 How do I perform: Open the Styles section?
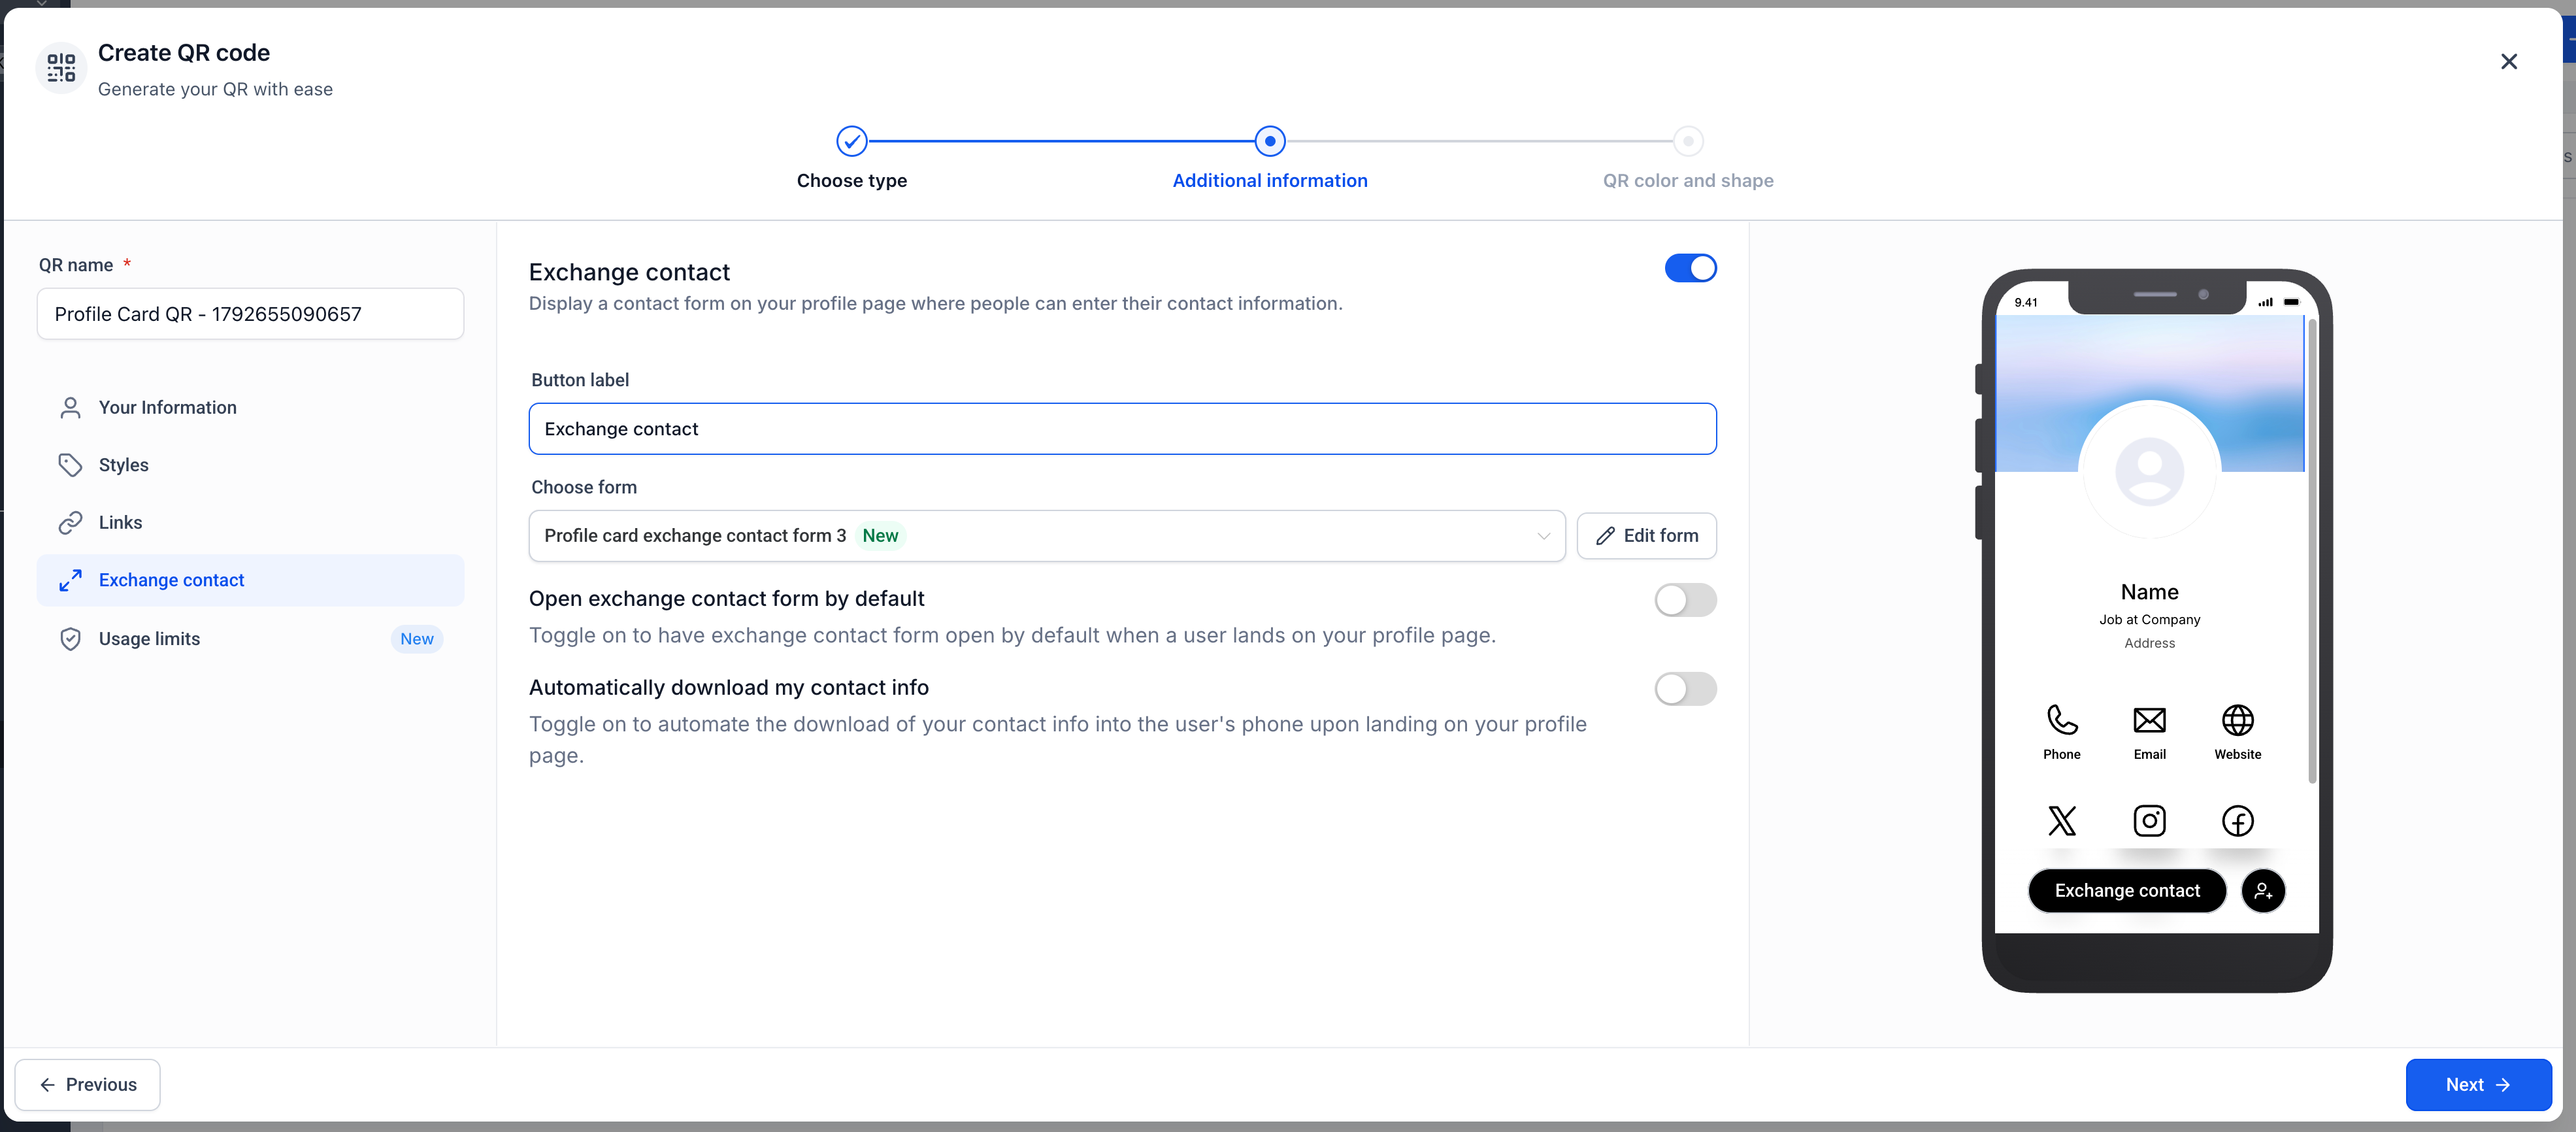click(x=250, y=465)
